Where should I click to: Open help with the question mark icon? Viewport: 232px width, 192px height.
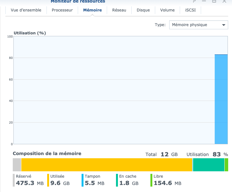(x=194, y=1)
